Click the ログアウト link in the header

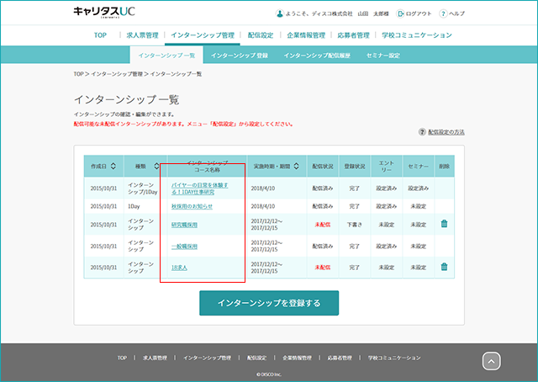(x=419, y=13)
